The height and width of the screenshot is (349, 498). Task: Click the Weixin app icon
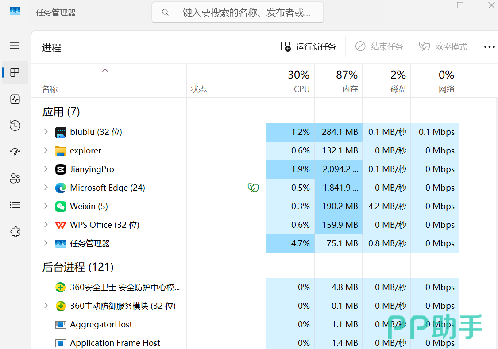[x=60, y=207]
